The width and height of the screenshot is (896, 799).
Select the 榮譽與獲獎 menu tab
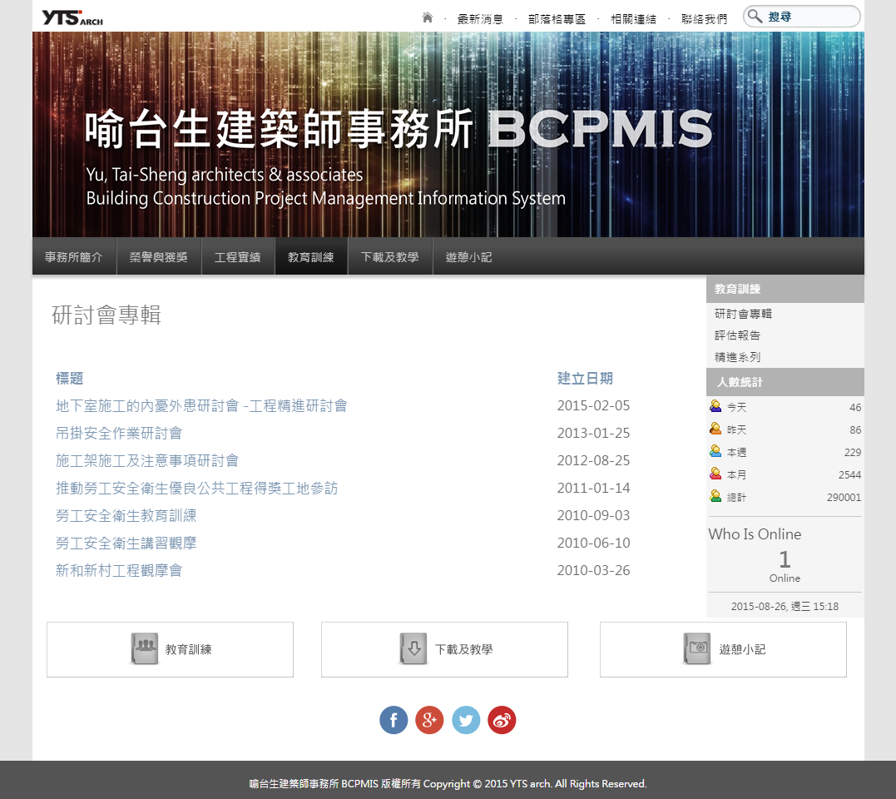click(159, 257)
